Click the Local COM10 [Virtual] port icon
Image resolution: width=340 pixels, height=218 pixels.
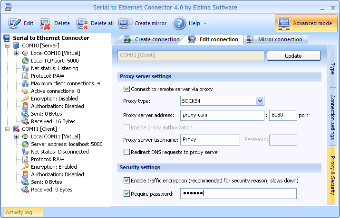click(x=25, y=53)
